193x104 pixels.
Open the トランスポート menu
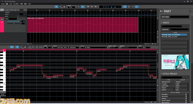[16, 4]
